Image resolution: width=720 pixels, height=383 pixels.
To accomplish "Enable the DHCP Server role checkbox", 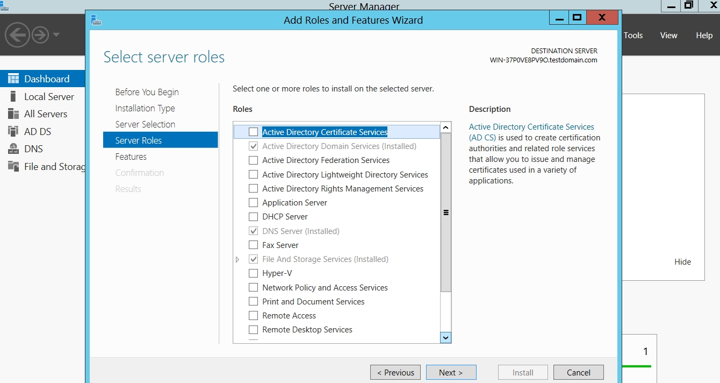I will (x=253, y=217).
